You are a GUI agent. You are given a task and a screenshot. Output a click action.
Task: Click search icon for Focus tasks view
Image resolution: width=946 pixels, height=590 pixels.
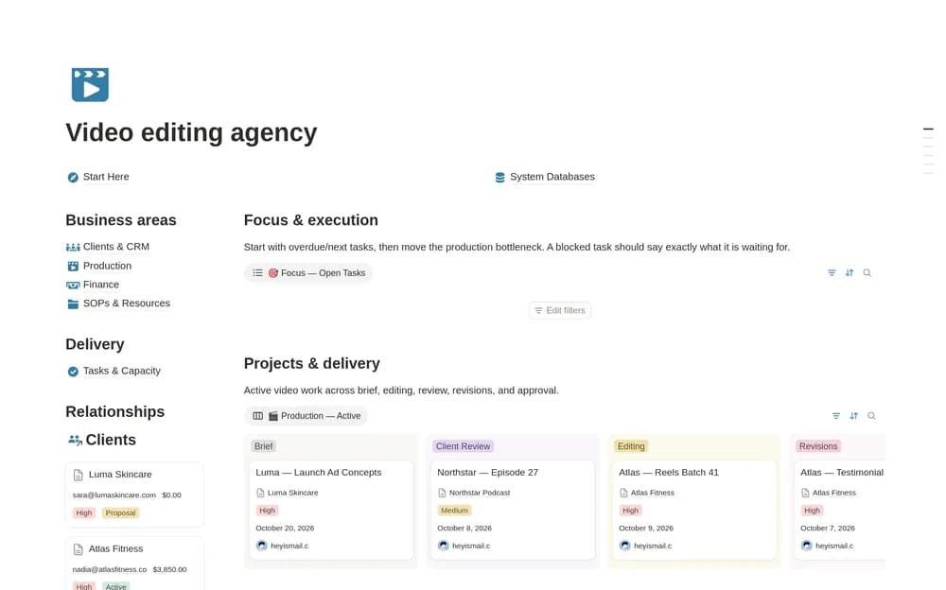tap(867, 273)
